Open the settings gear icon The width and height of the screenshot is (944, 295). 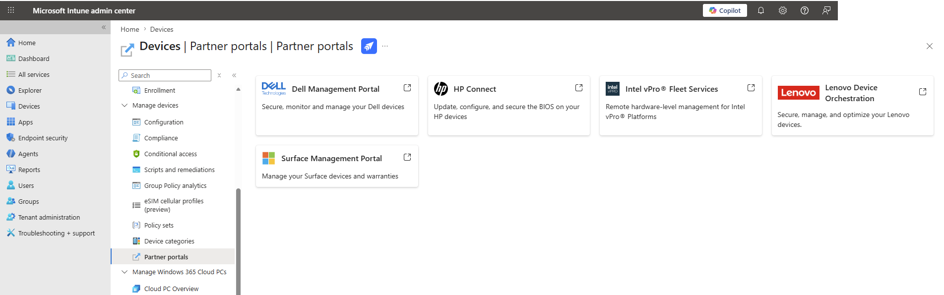(783, 10)
